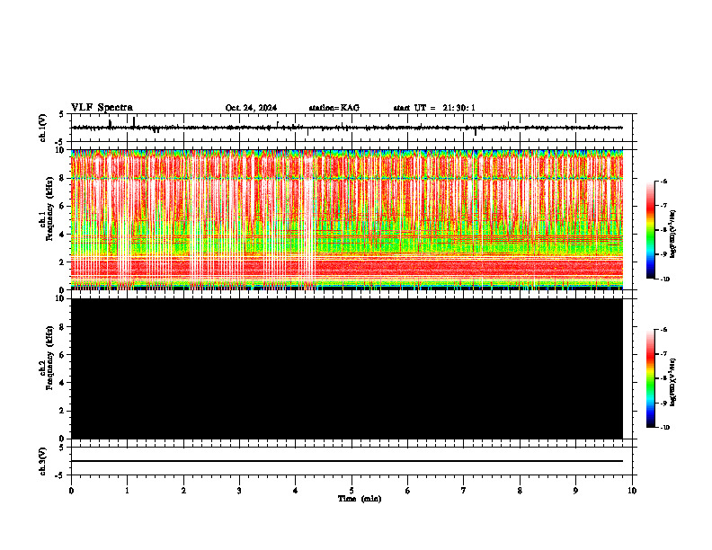Select the date text "Oct. 24, 2024"
This screenshot has height=550, width=712.
[x=251, y=108]
